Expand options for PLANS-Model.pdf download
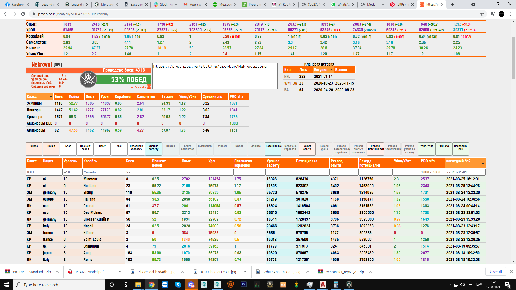 (120, 272)
